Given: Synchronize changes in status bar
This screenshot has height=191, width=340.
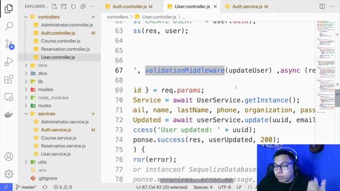Looking at the screenshot, I should click(x=45, y=187).
